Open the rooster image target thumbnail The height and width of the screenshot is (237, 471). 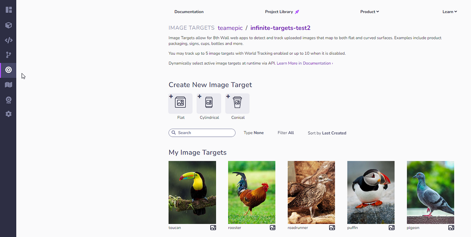(x=252, y=192)
